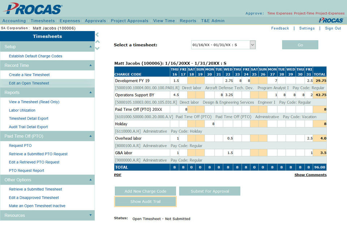
Task: Click G&A labor charge code
Action: point(124,153)
